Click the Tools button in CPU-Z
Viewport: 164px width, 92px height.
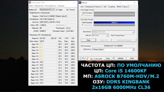point(108,58)
